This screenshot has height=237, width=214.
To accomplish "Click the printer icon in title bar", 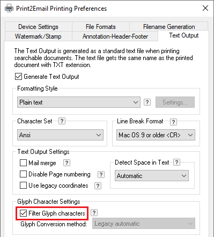I will point(9,9).
